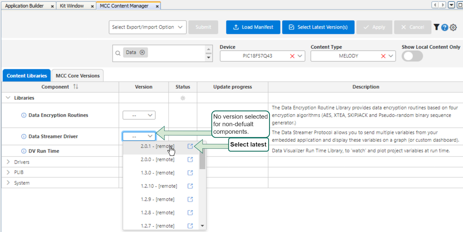Toggle Show Local Content Only switch
The width and height of the screenshot is (463, 232).
pyautogui.click(x=412, y=56)
